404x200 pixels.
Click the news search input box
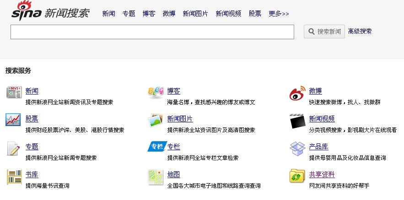tap(152, 32)
